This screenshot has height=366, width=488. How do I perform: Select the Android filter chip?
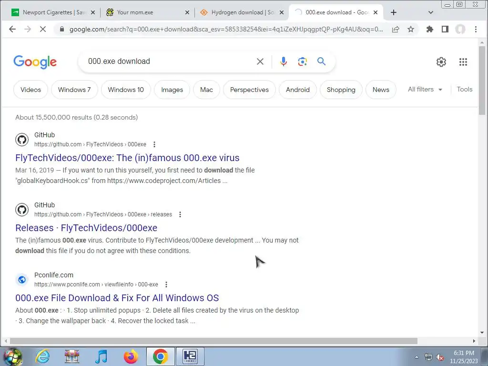point(298,90)
